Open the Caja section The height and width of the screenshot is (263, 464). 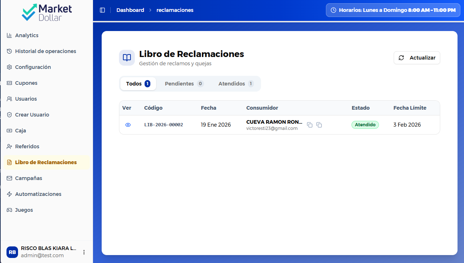click(x=47, y=131)
